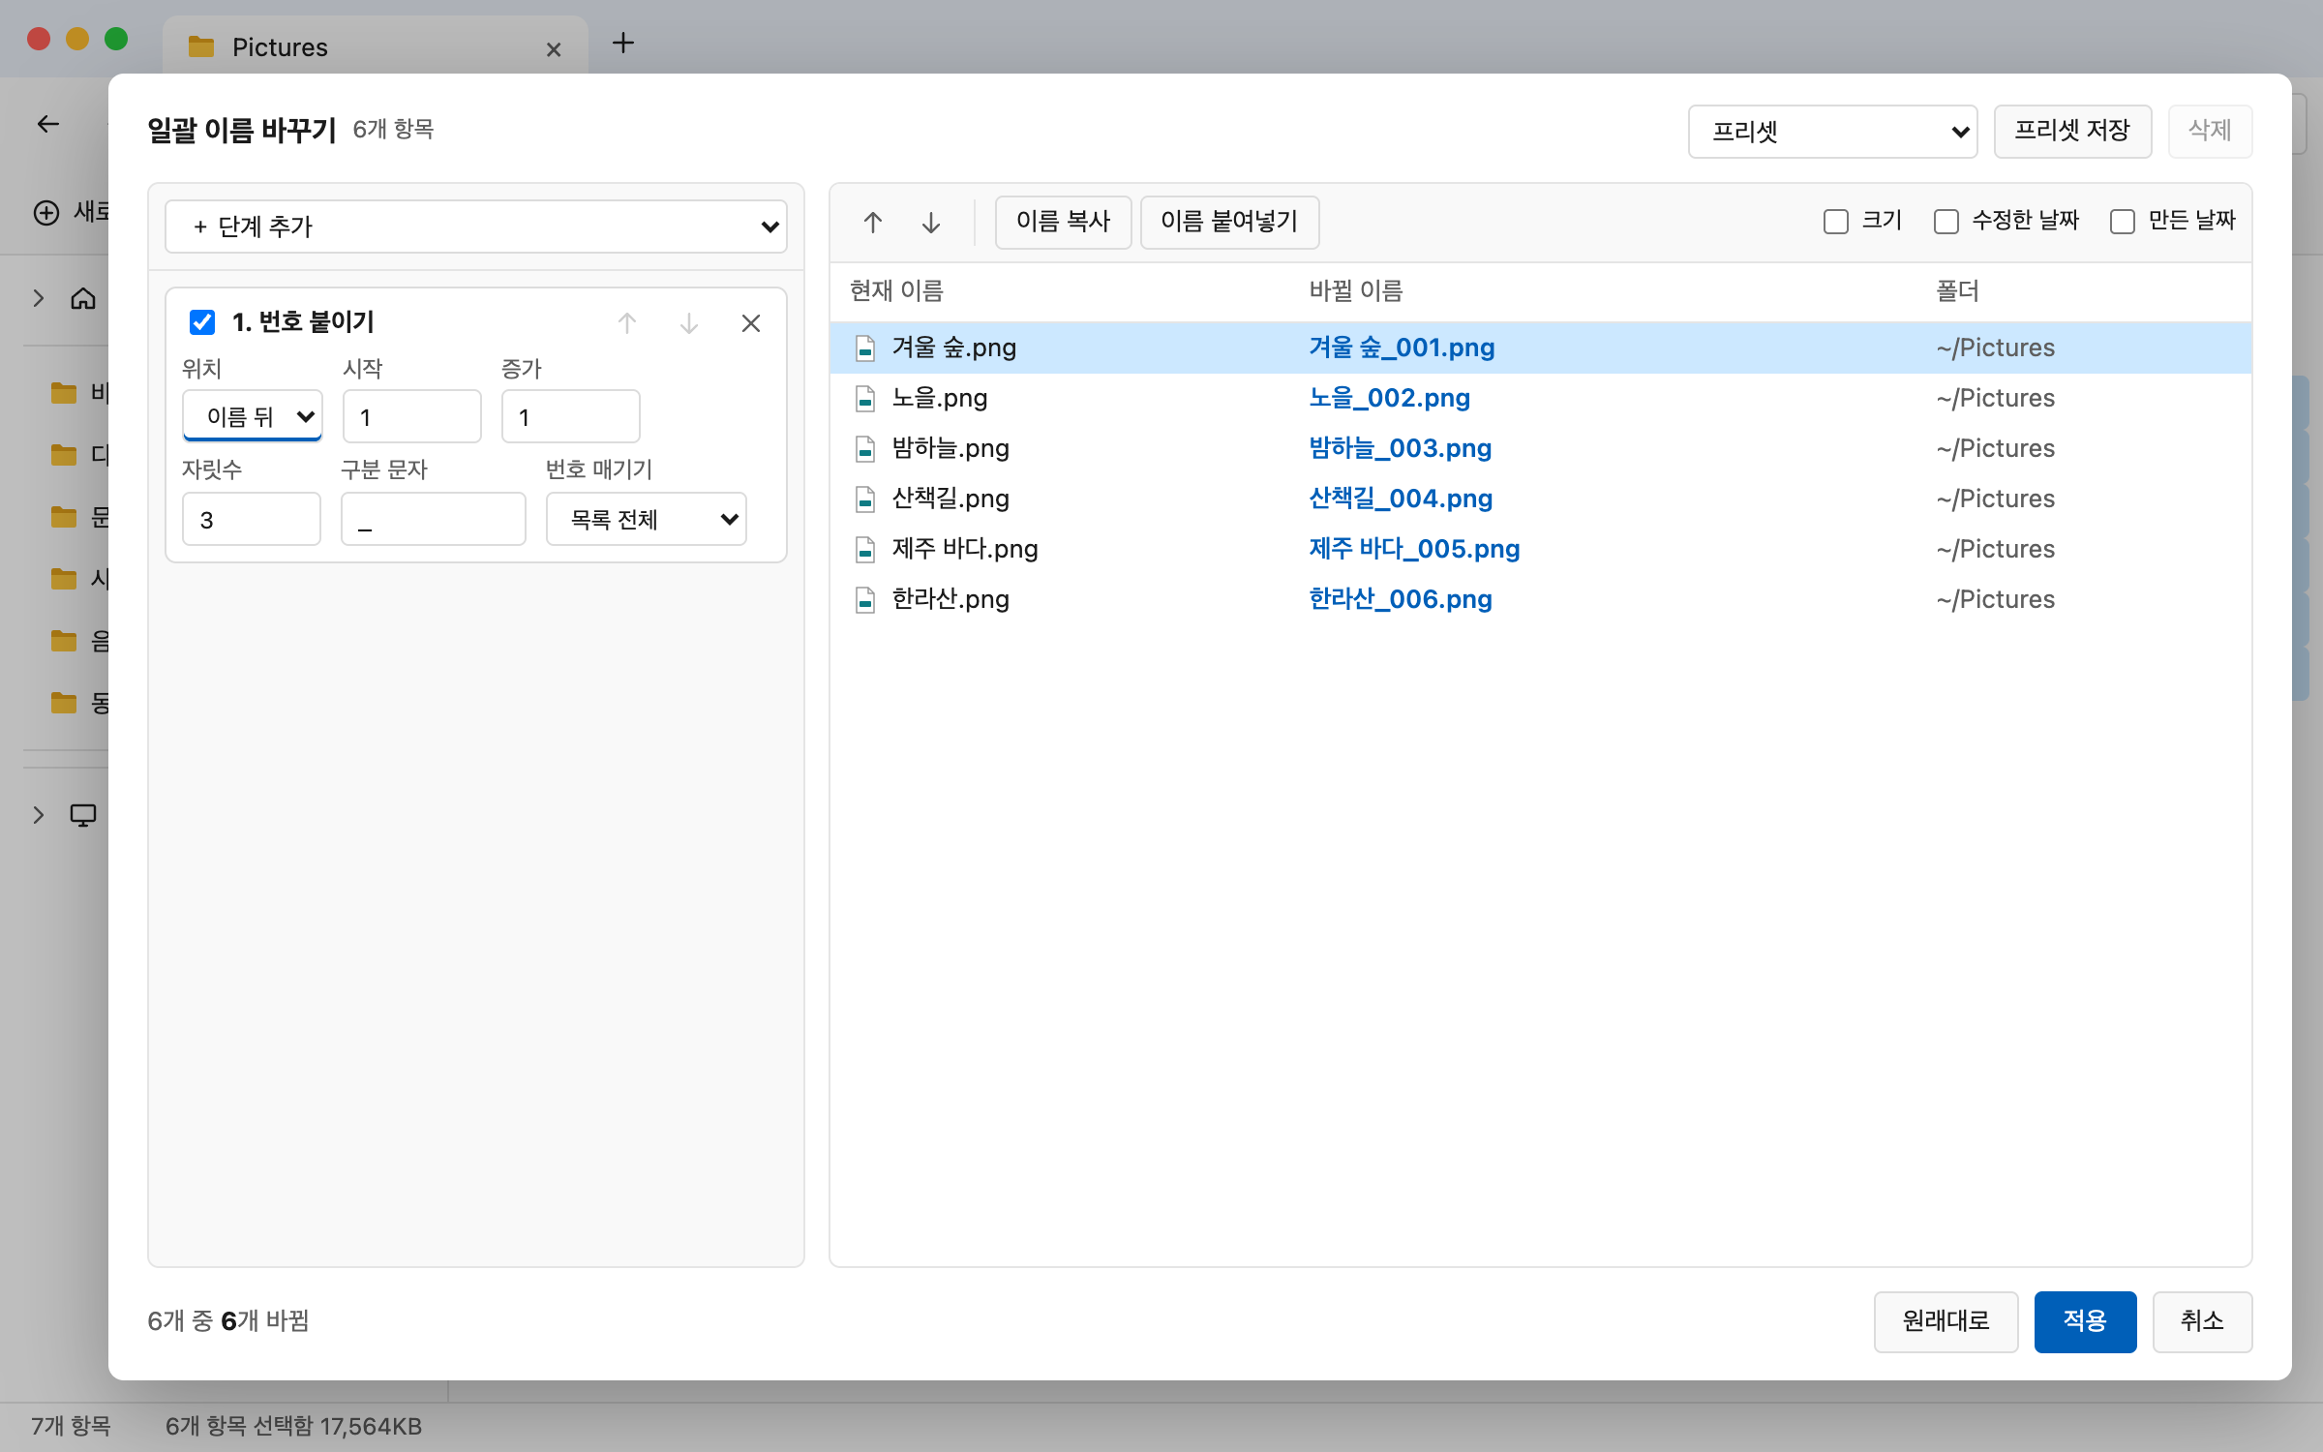Click 원래대로 reset button
Image resolution: width=2323 pixels, height=1452 pixels.
[1946, 1321]
